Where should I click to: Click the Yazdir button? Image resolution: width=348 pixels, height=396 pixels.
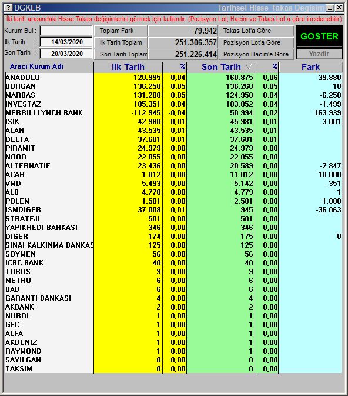319,54
